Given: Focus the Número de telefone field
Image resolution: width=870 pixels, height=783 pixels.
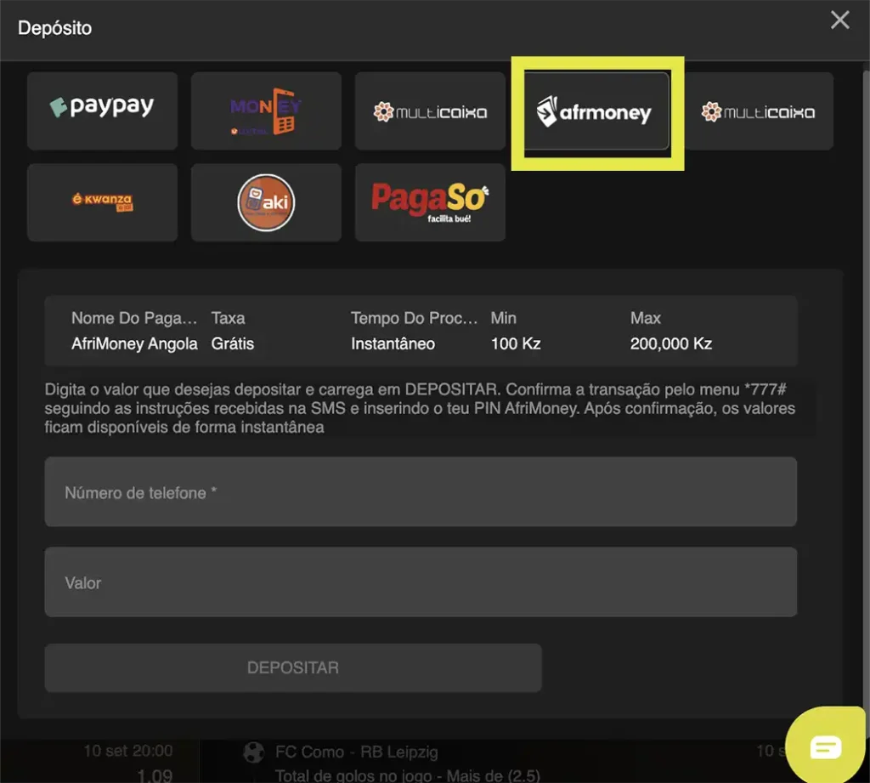Looking at the screenshot, I should pyautogui.click(x=421, y=492).
